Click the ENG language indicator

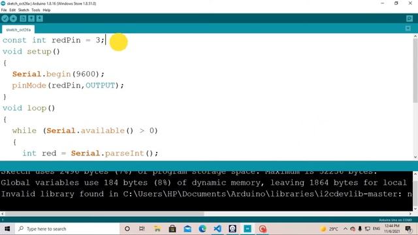point(376,229)
